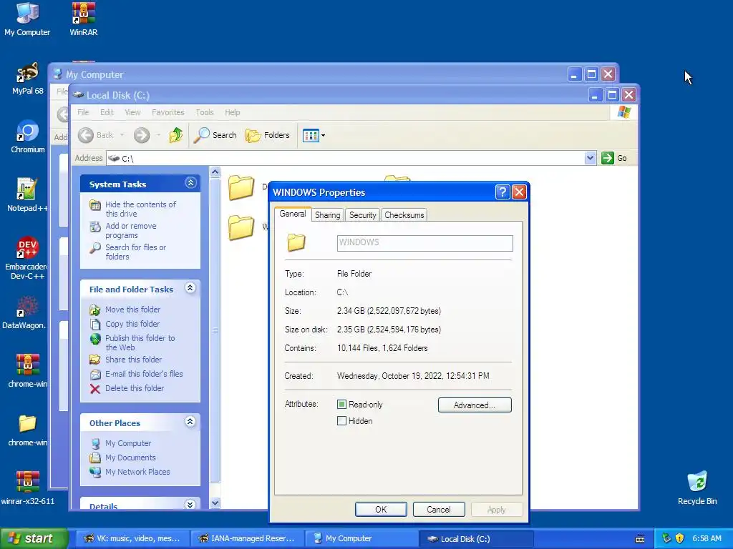
Task: Click Hide the contents of this drive
Action: (x=140, y=209)
